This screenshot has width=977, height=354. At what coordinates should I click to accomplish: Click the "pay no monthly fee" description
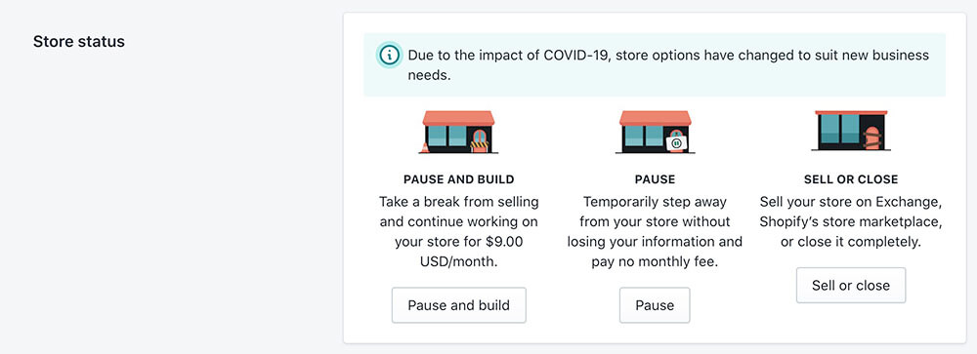point(655,261)
